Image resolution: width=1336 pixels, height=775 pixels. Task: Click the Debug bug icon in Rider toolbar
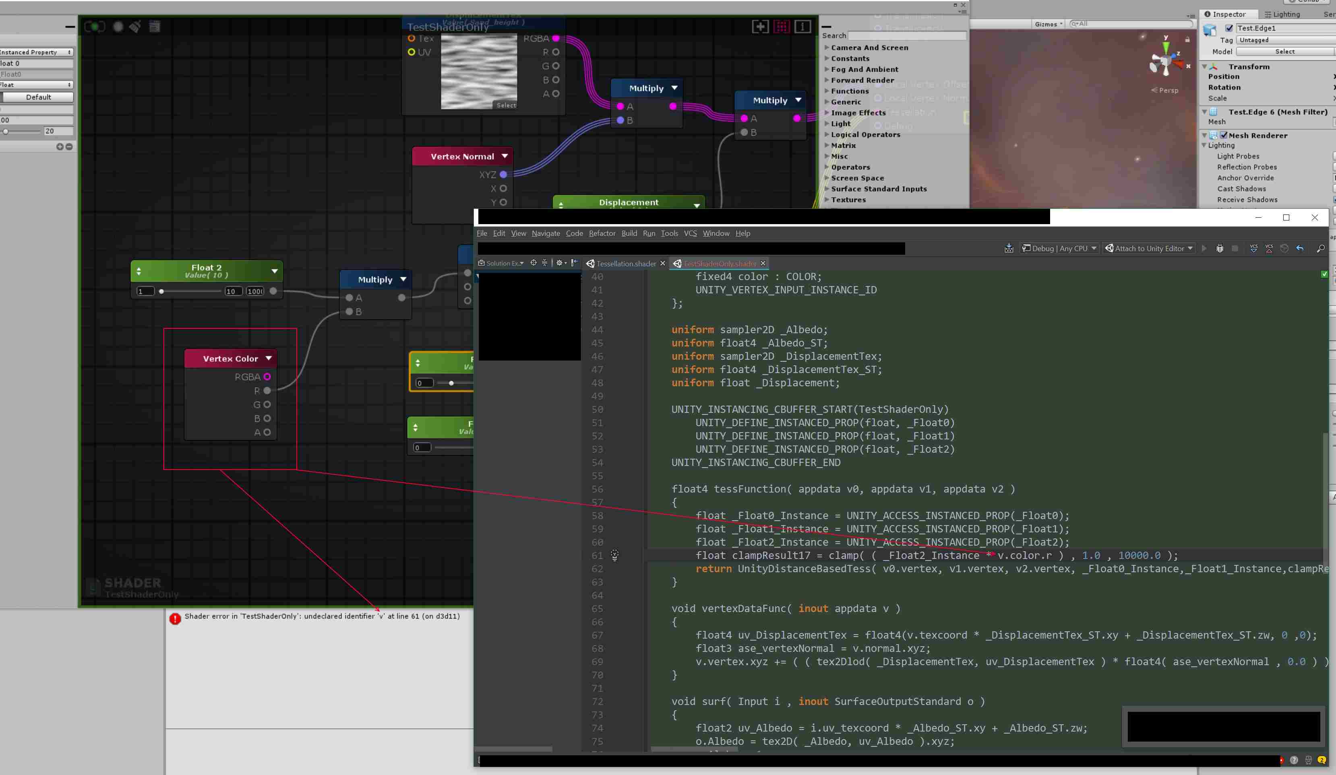click(1220, 248)
